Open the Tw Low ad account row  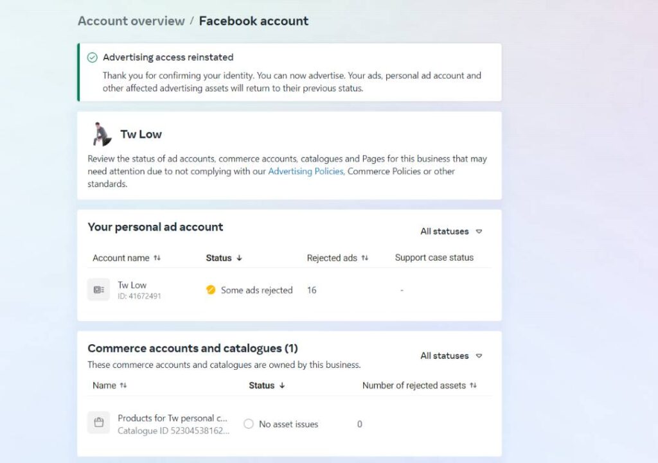(290, 290)
